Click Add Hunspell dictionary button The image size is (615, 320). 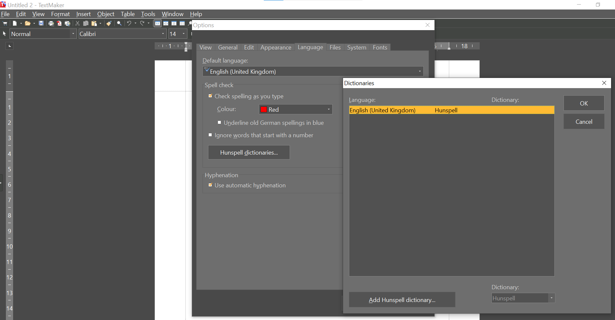coord(402,300)
